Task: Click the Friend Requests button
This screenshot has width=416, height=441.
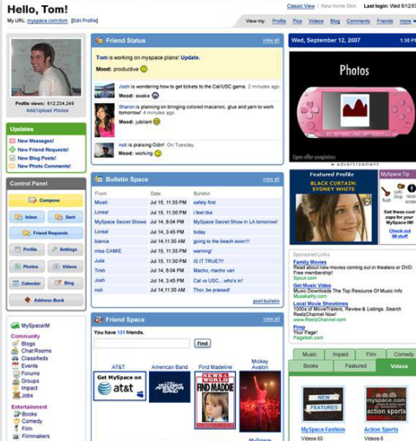Action: pyautogui.click(x=46, y=233)
